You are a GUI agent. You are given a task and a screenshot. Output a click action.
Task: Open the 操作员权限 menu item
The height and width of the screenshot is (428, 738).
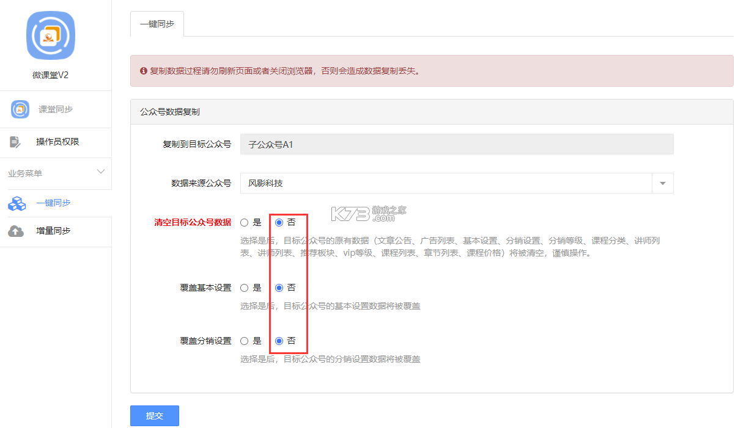(x=56, y=142)
